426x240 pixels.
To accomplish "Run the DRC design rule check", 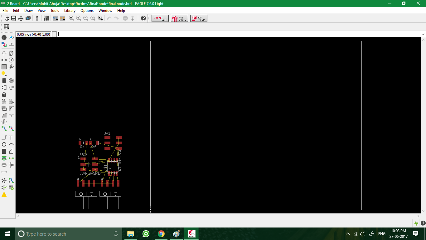I will coord(11,187).
